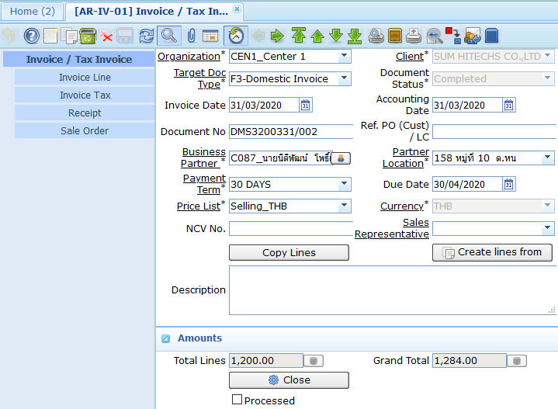Collapse the Amounts section
This screenshot has height=409, width=558.
coord(165,338)
